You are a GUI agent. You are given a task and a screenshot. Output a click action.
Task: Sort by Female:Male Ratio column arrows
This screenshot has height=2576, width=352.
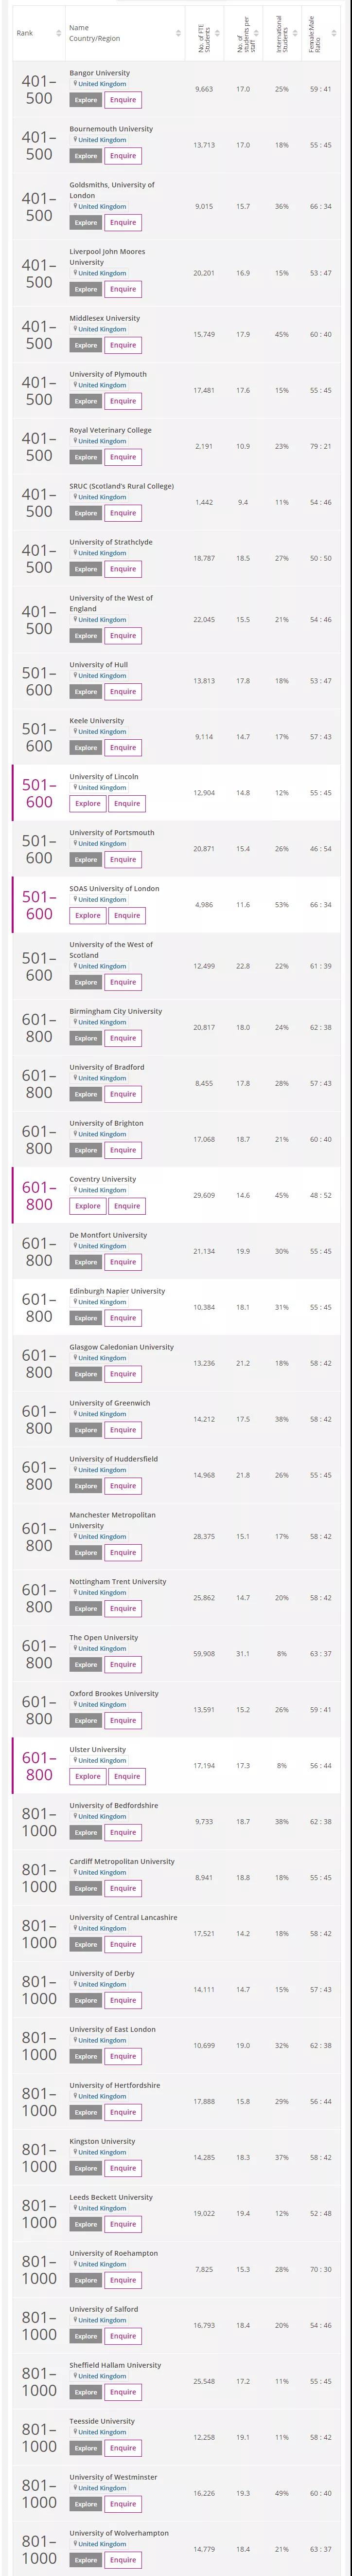click(333, 33)
